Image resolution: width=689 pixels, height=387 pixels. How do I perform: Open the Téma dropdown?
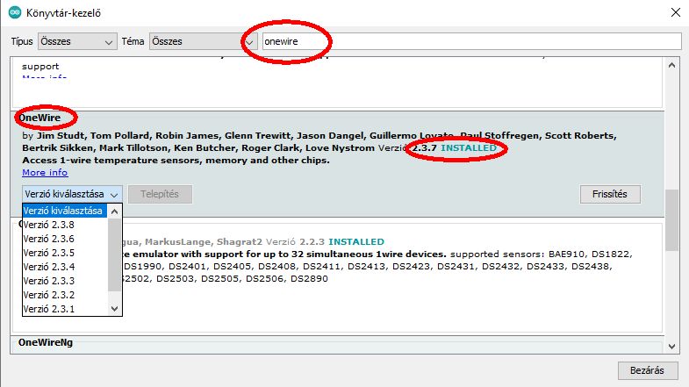[x=190, y=41]
